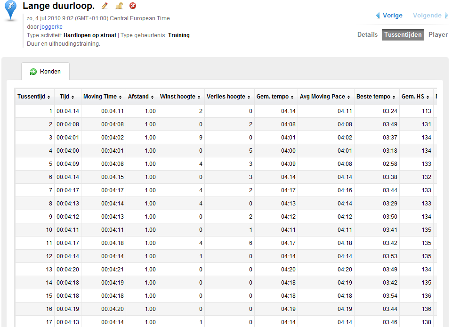This screenshot has height=327, width=468.
Task: Select the Ronden tab
Action: point(45,71)
